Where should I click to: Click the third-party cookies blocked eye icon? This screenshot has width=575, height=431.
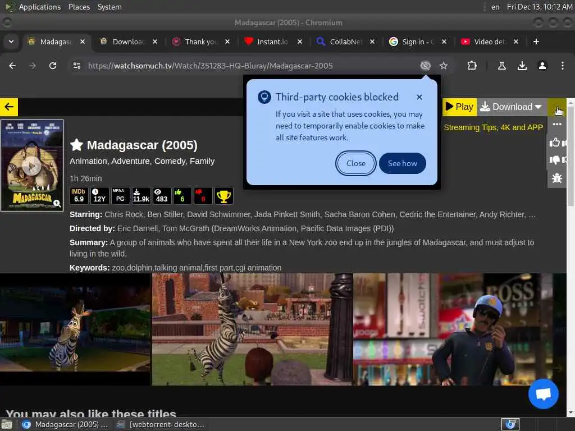[x=426, y=66]
